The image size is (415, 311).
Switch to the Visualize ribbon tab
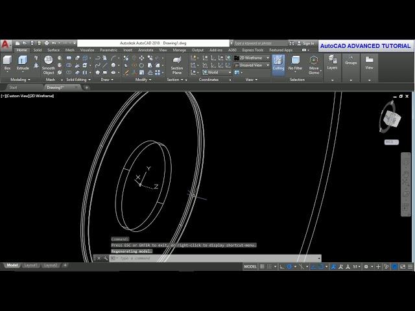[87, 50]
